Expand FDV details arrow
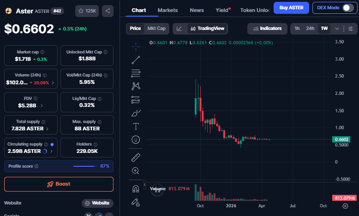The image size is (359, 216). [x=42, y=105]
